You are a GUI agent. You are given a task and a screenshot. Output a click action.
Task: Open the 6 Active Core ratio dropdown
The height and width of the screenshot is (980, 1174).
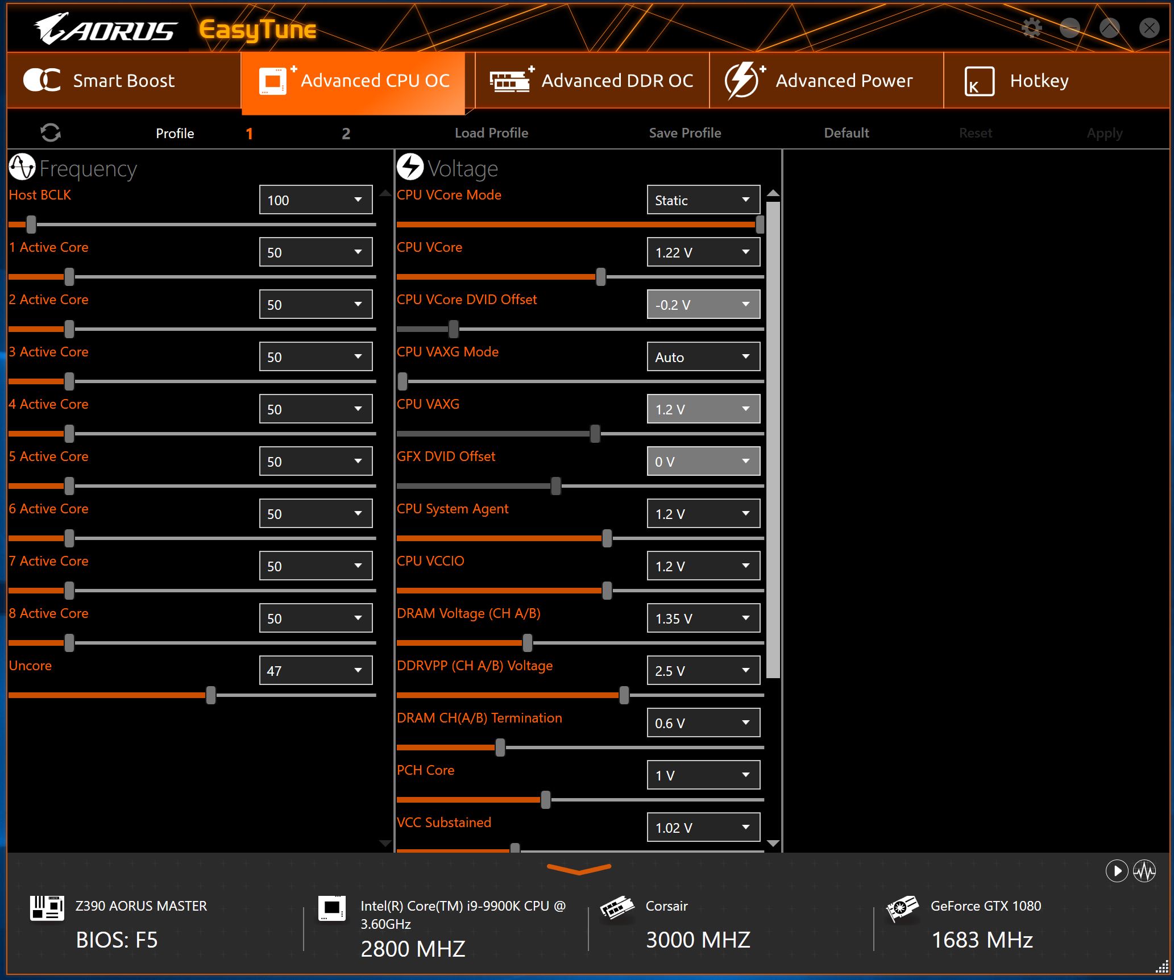[316, 513]
